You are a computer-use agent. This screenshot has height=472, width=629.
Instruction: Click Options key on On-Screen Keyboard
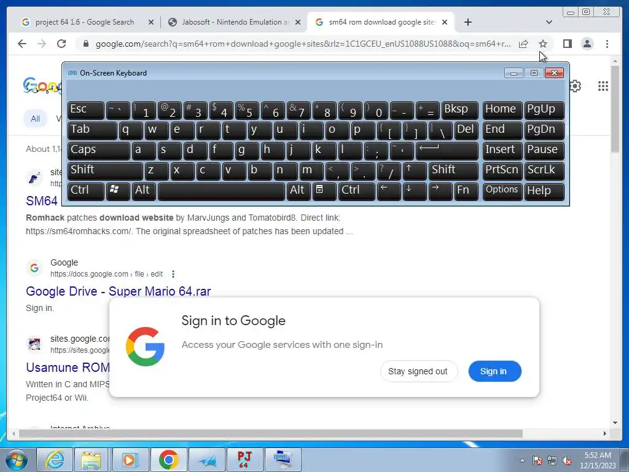click(502, 191)
